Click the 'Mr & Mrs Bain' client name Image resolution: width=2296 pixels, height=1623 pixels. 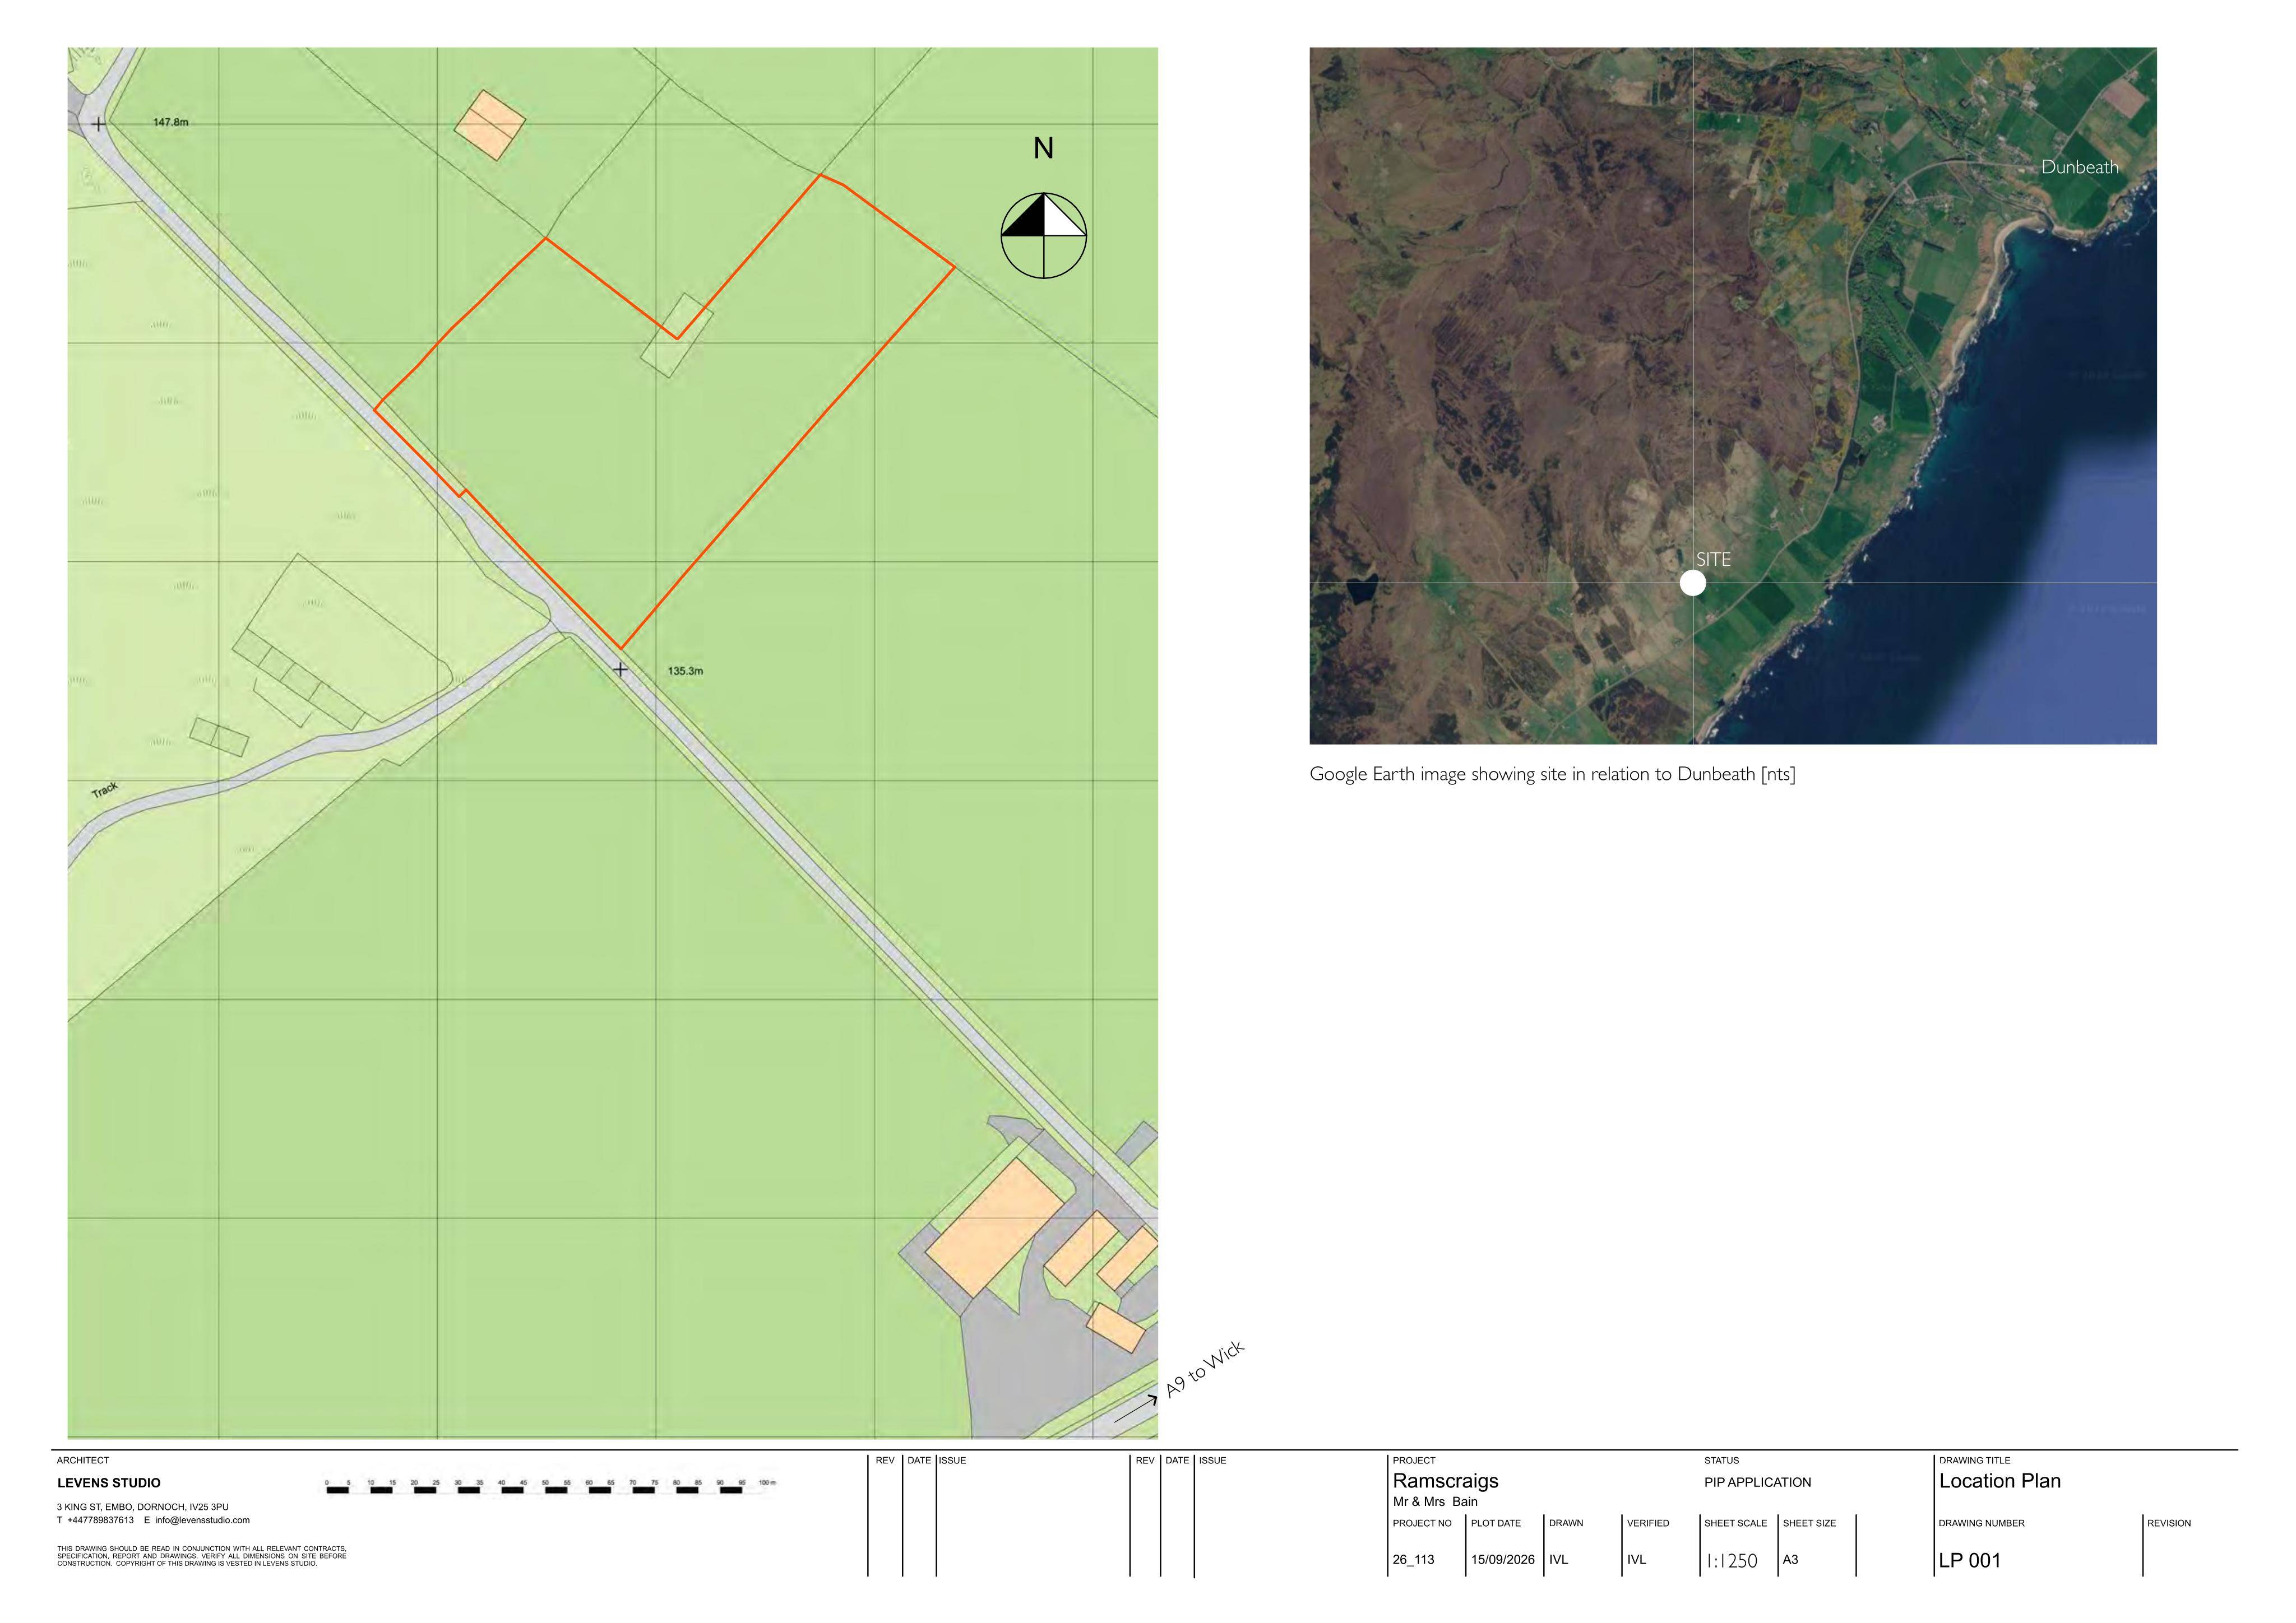[1435, 1501]
